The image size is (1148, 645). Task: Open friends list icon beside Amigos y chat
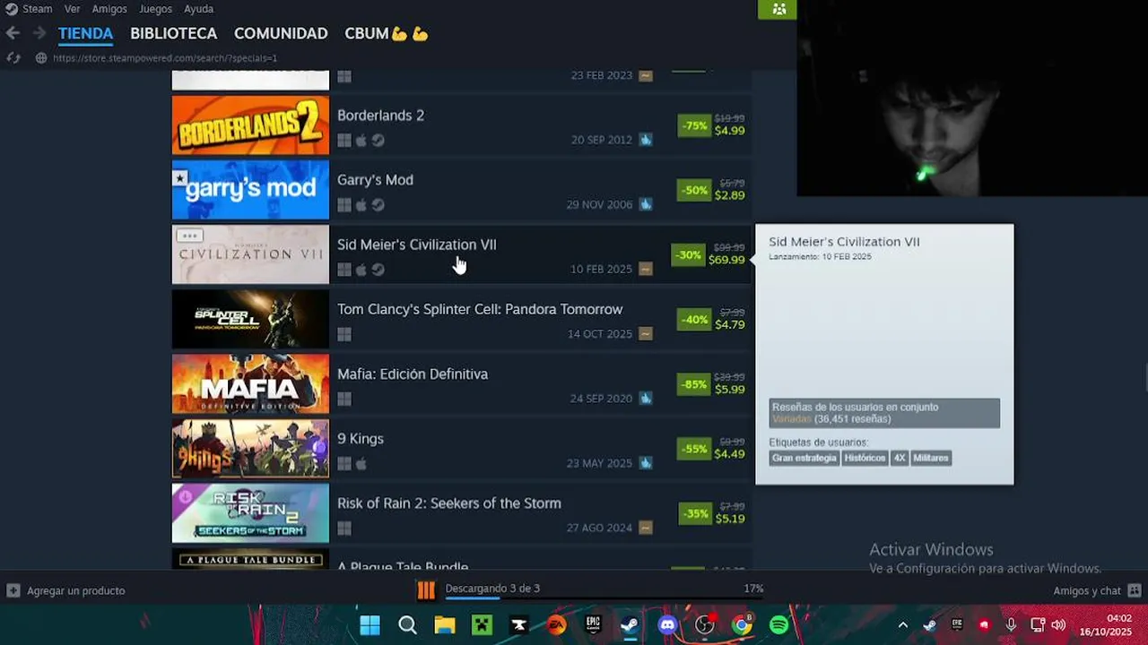coord(1135,590)
